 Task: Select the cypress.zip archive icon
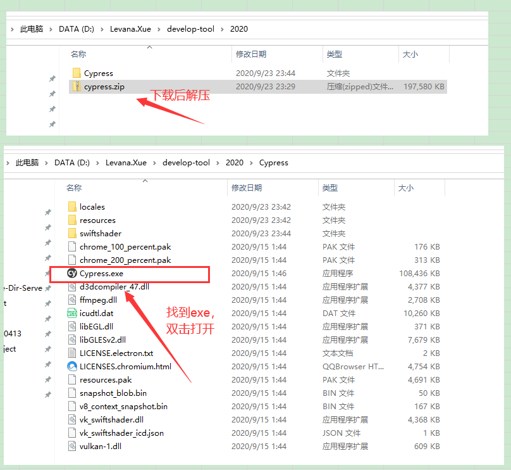click(77, 87)
